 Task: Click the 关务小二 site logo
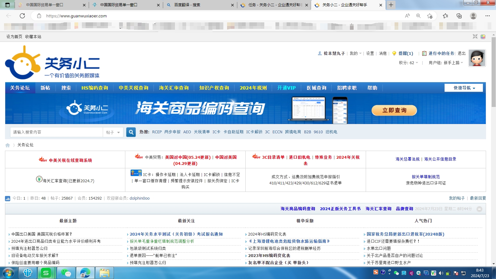pyautogui.click(x=52, y=63)
